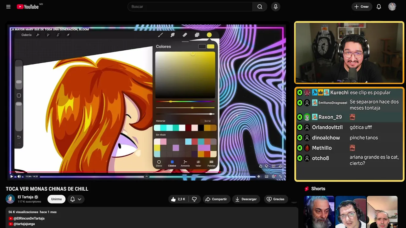Open the account avatar menu
Viewport: 406px width, 228px height.
392,7
